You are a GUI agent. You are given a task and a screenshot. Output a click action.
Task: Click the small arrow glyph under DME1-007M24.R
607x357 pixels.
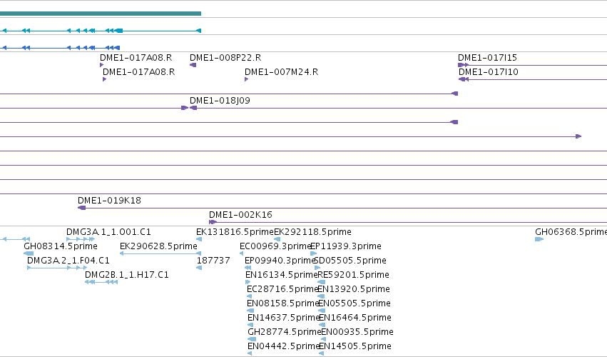tap(246, 79)
